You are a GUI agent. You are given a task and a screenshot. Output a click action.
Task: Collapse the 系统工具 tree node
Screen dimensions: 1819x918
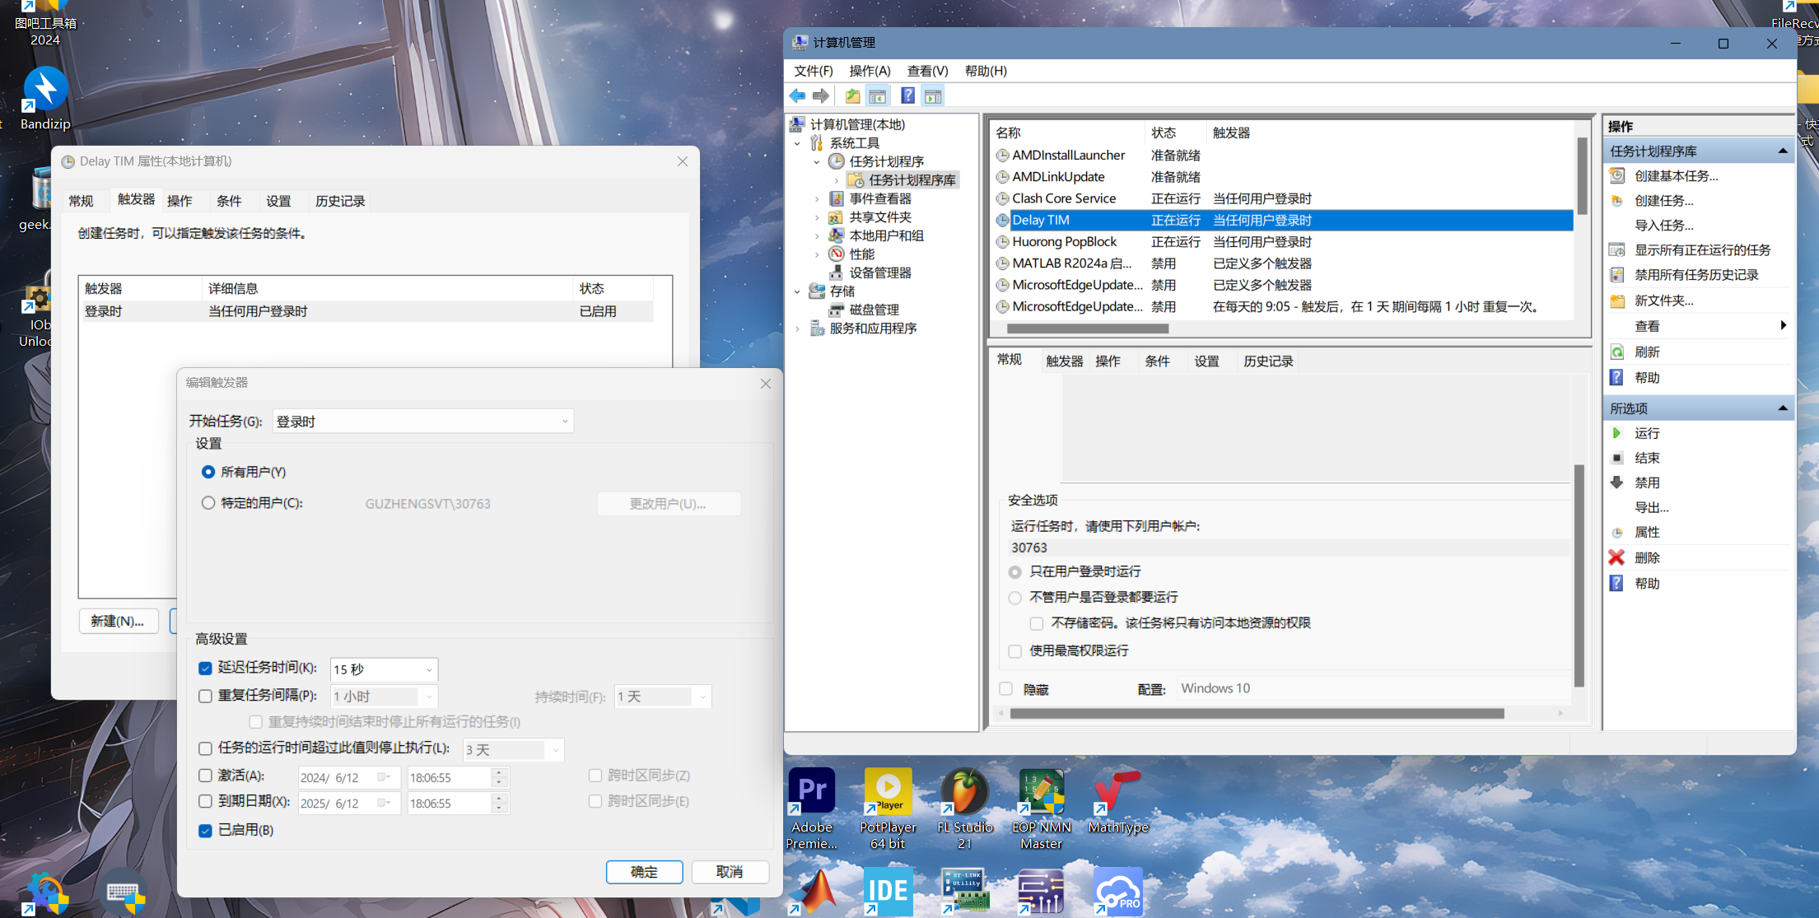pos(797,142)
